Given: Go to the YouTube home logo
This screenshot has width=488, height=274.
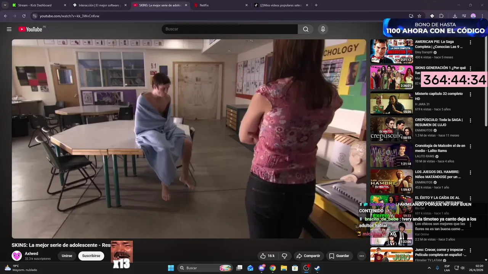Looking at the screenshot, I should (x=30, y=29).
